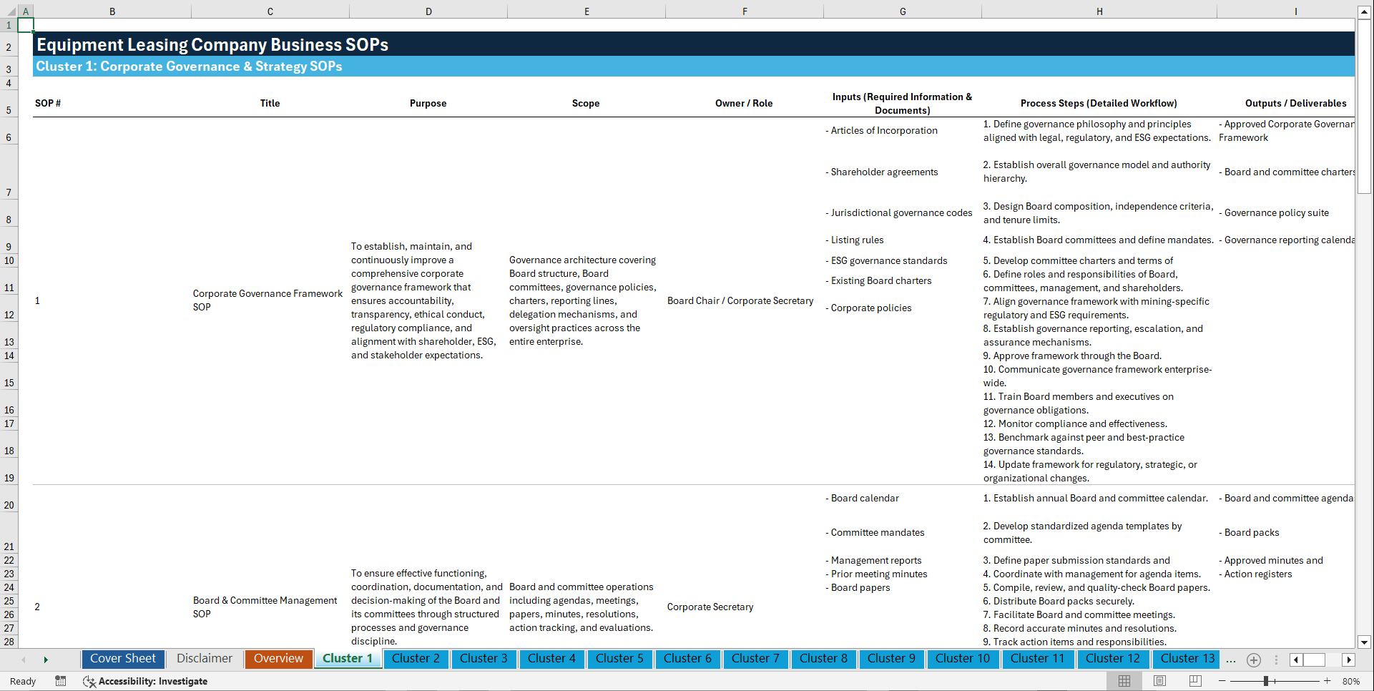Start macro recording via status bar icon
Screen dimensions: 1374x691
click(61, 681)
